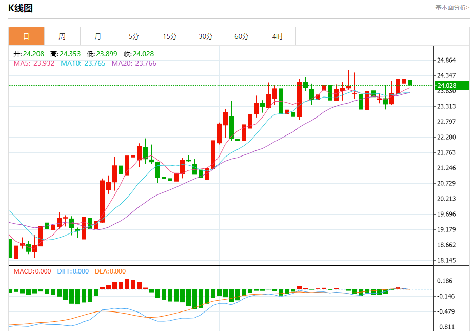Switch to the 周 weekly tab
This screenshot has height=331, width=473.
click(62, 36)
